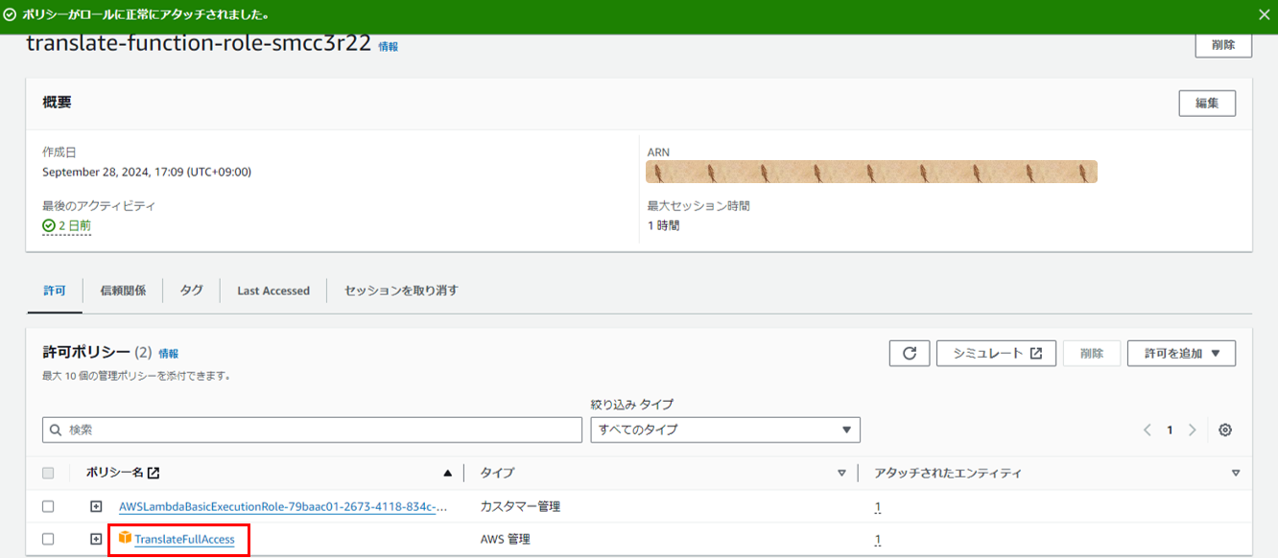The image size is (1278, 558).
Task: Sort by アタッチされたエンティティ column arrow
Action: click(1236, 473)
